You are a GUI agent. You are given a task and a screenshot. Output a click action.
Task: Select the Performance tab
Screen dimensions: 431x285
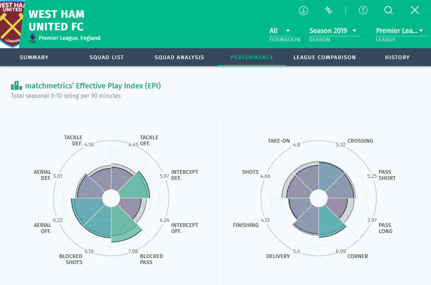tap(252, 57)
